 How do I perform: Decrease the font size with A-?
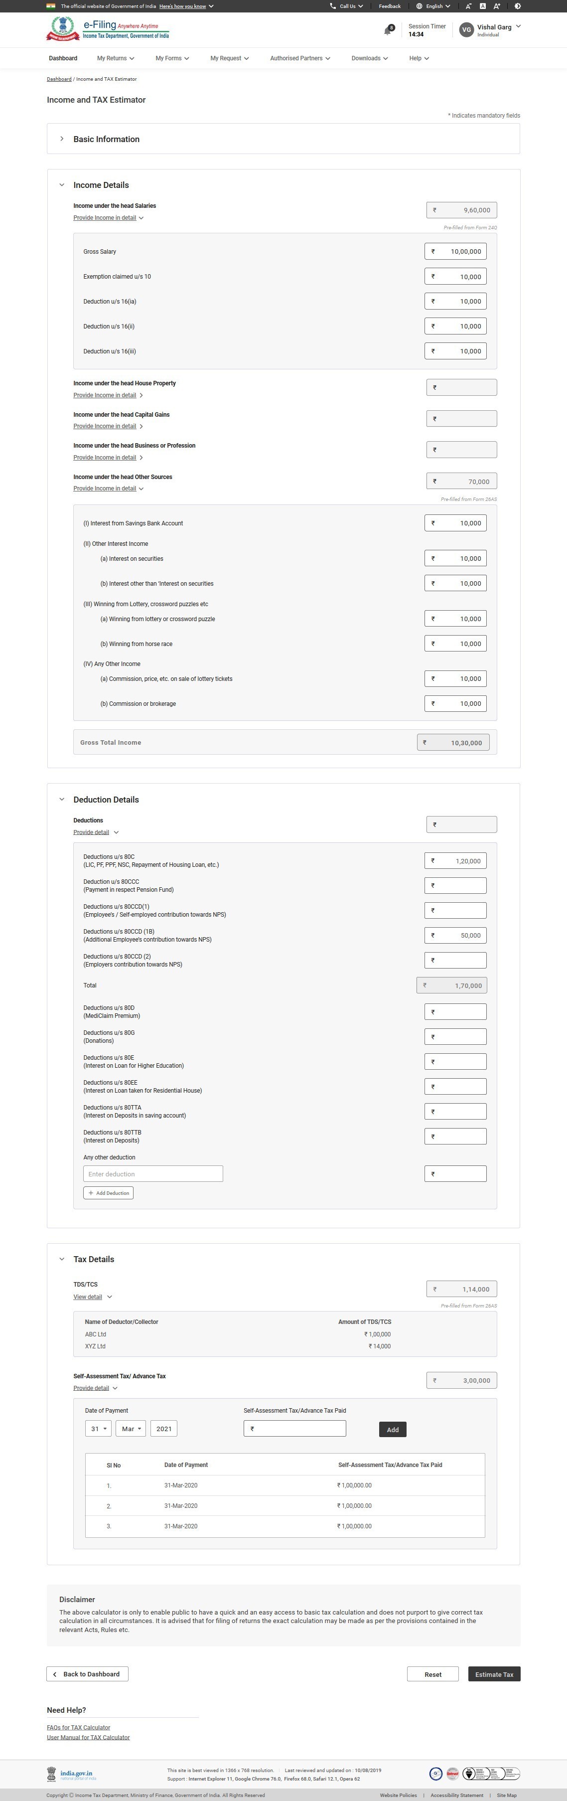click(468, 6)
